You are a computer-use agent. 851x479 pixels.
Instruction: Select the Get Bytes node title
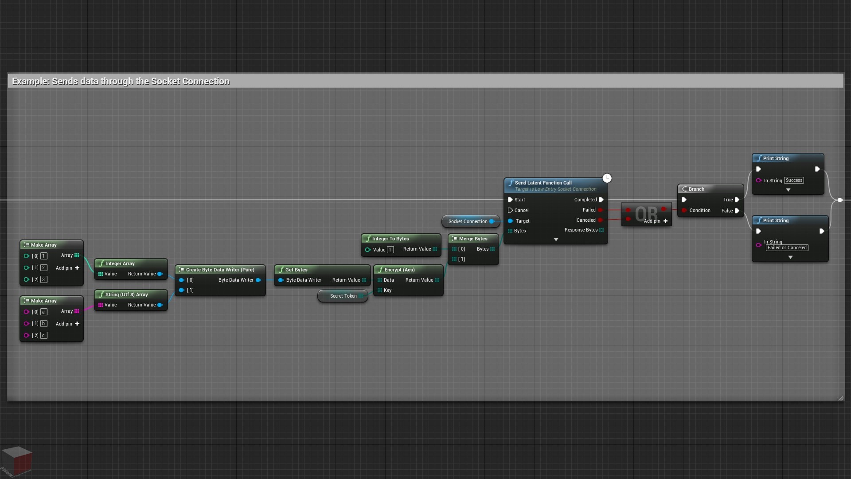[296, 270]
